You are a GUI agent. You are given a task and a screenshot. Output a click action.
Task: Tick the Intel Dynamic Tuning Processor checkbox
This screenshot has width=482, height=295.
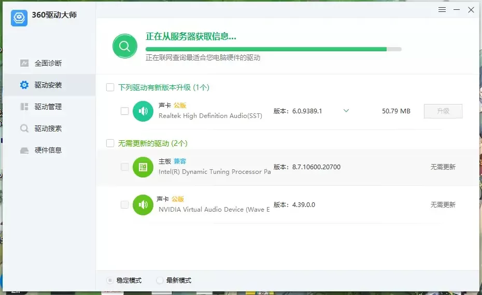124,167
